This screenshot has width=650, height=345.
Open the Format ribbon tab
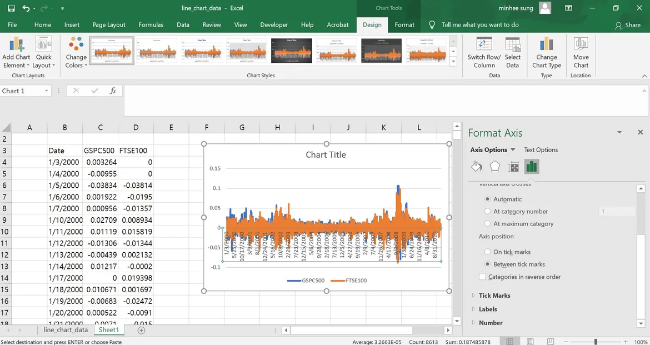(x=404, y=24)
